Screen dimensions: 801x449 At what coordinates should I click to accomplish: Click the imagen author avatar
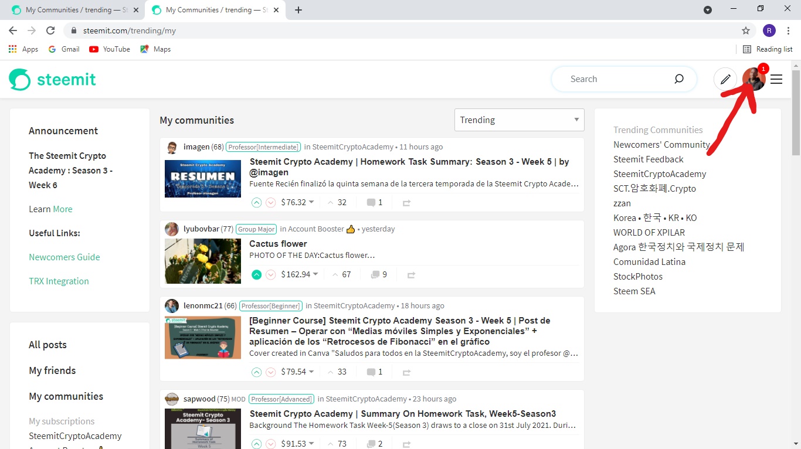point(172,147)
